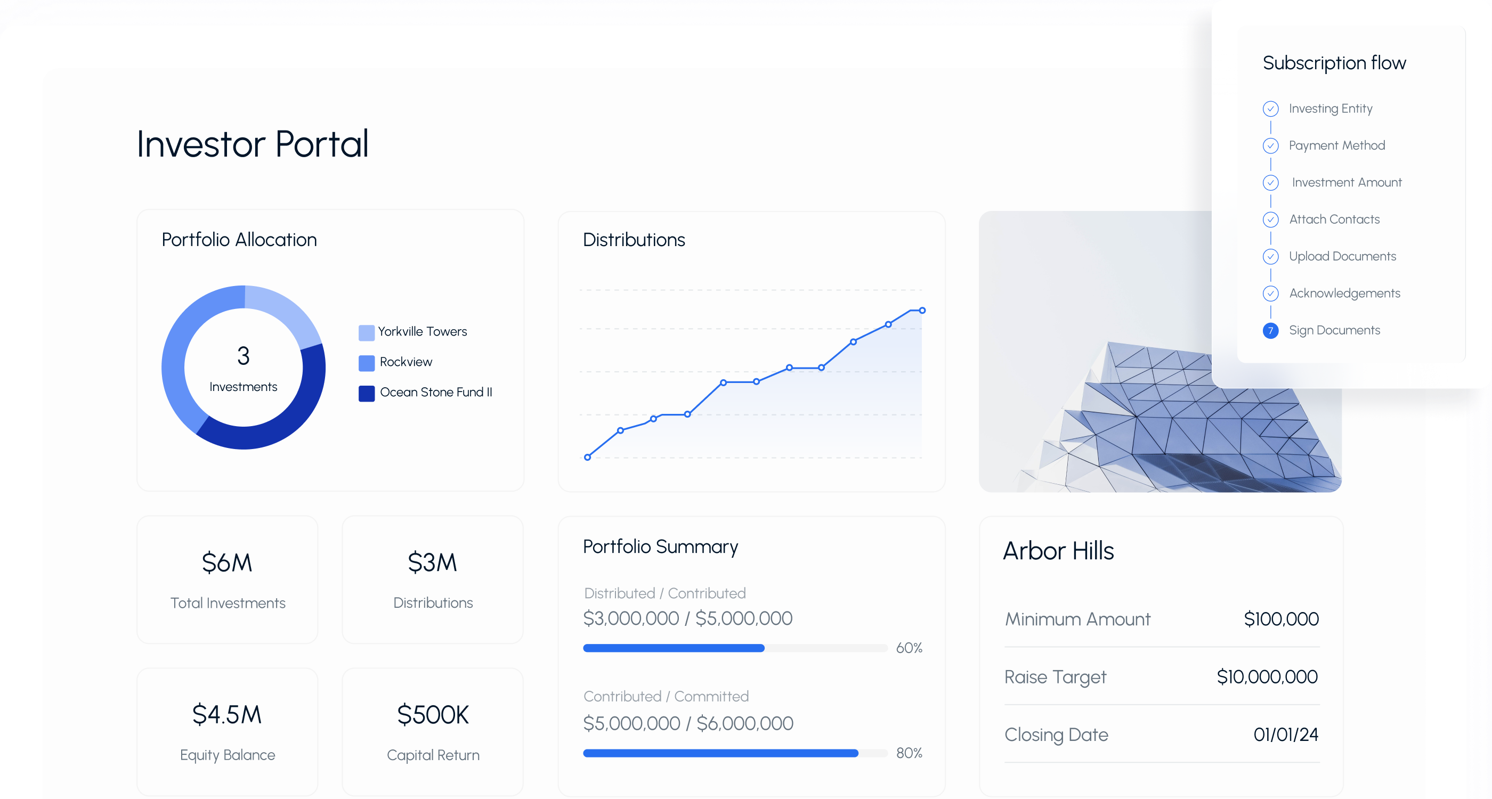Open the Investment Amount step label
Viewport: 1492px width, 799px height.
pyautogui.click(x=1346, y=182)
